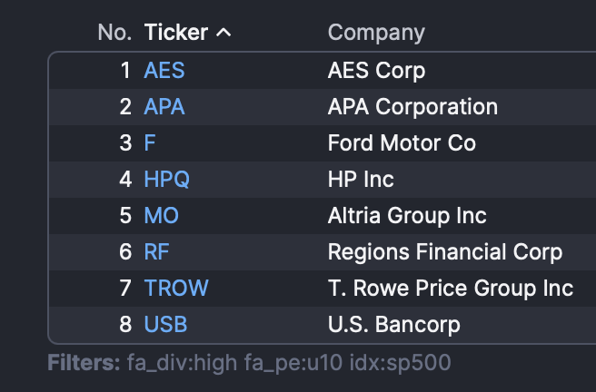Screen dimensions: 596x392
Task: Click the HP Inc company name
Action: [361, 180]
